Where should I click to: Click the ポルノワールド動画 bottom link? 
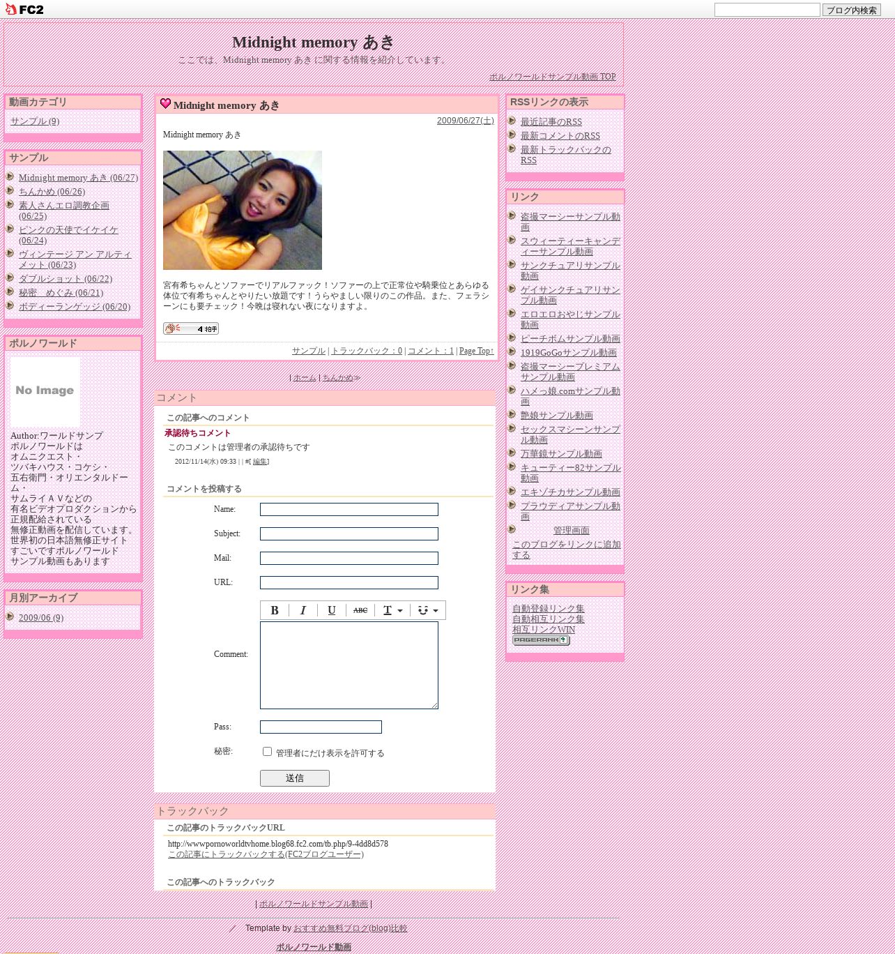pyautogui.click(x=314, y=947)
